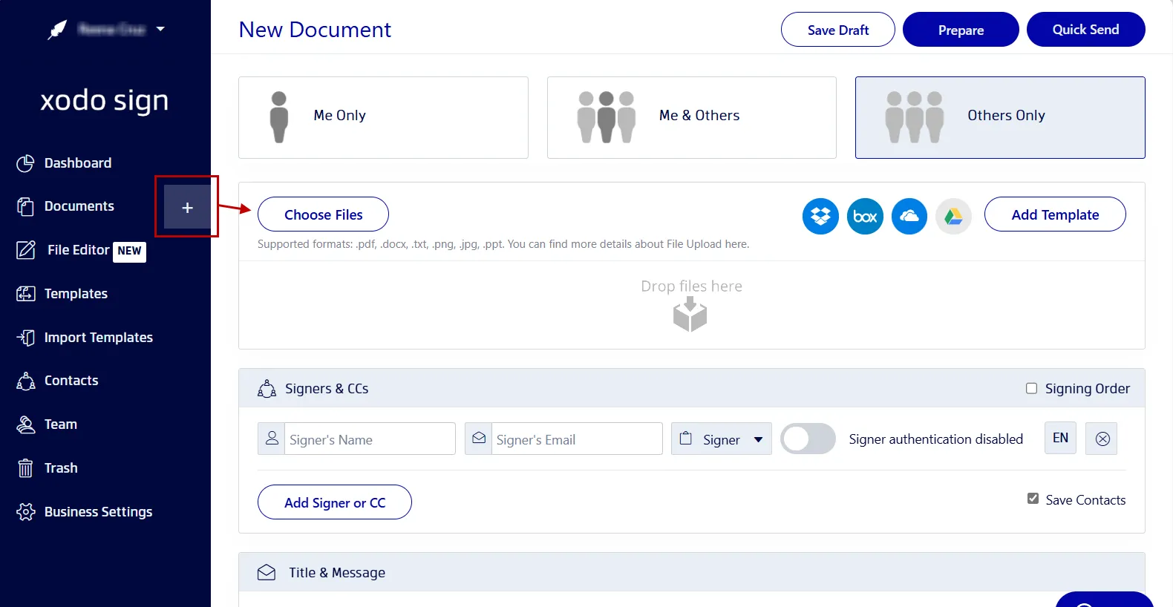Screen dimensions: 1173x607
Task: Import file from Box icon
Action: [865, 217]
